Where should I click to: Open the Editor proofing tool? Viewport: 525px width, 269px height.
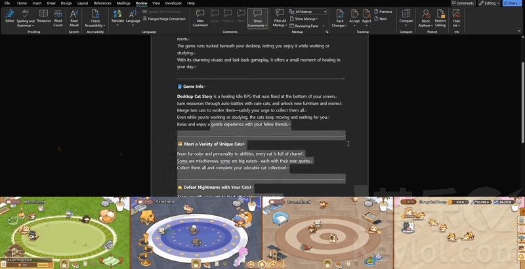coord(9,16)
